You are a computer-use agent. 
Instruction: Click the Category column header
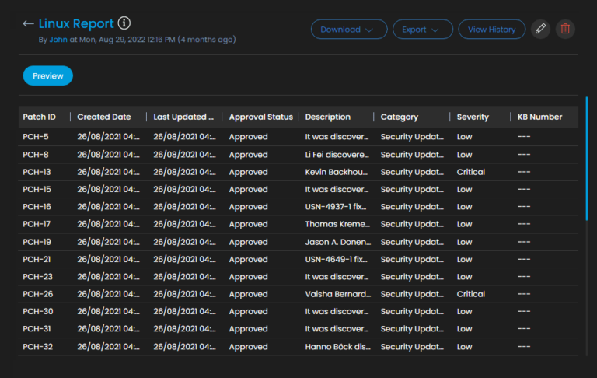pos(400,117)
